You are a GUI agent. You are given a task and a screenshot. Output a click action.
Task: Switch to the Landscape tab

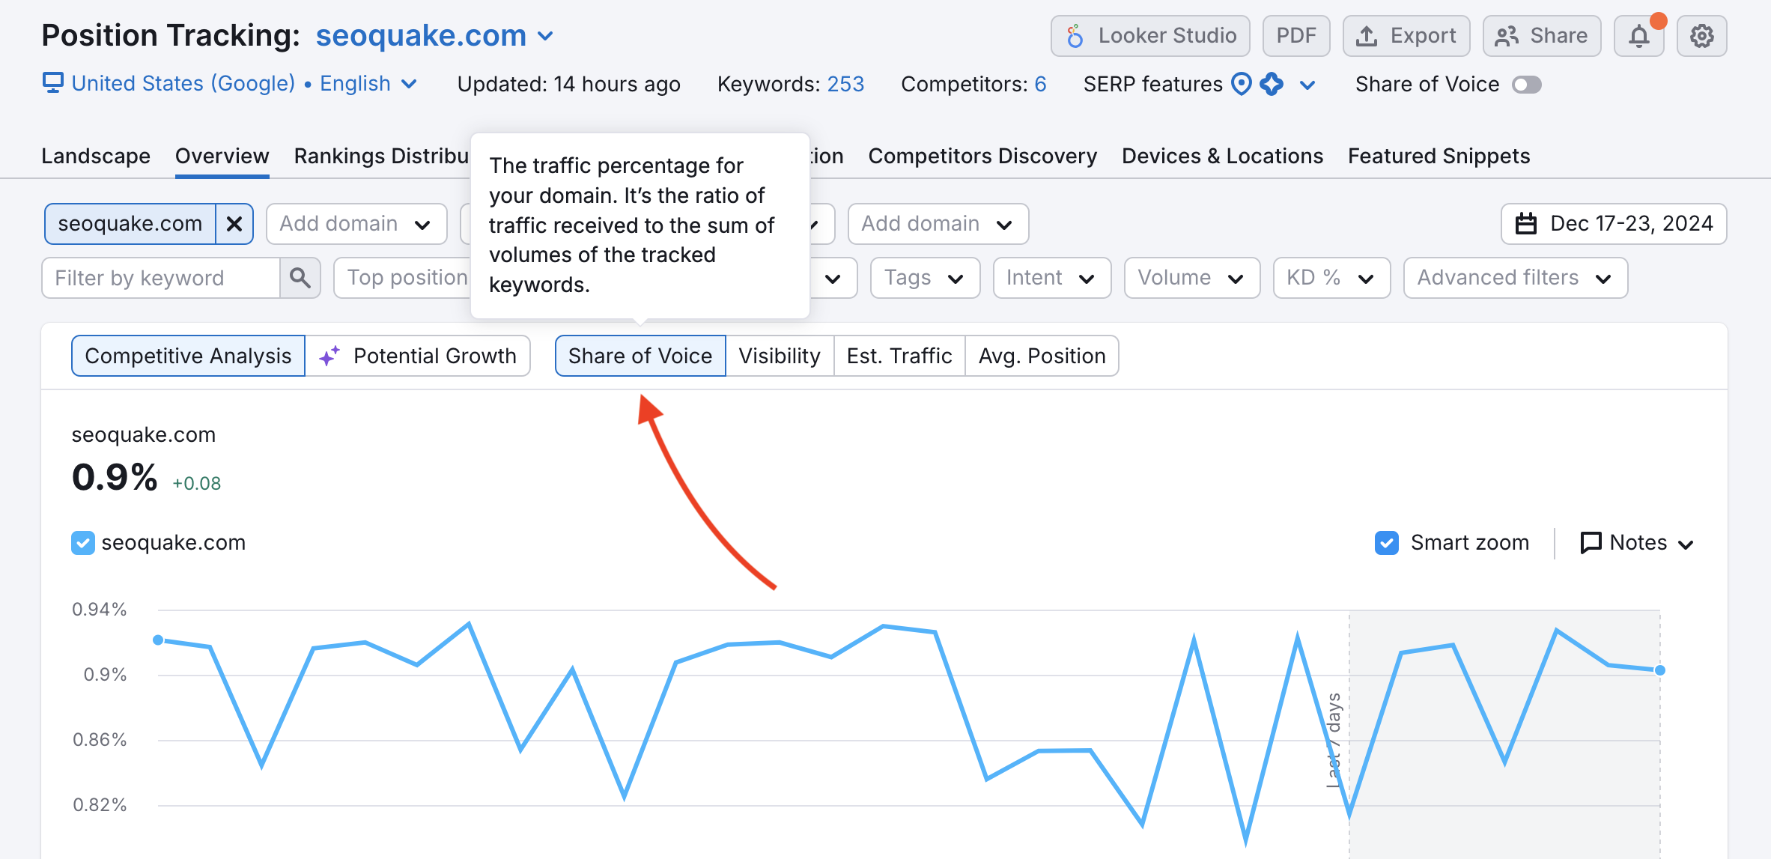96,156
